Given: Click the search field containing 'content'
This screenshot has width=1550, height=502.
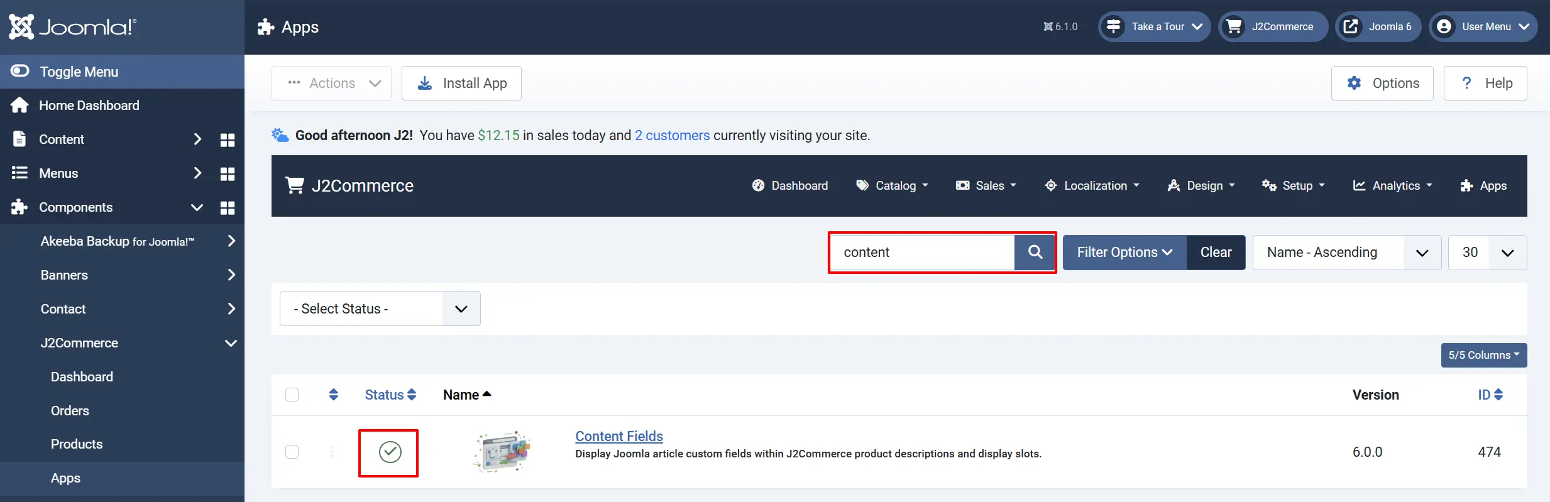Looking at the screenshot, I should coord(923,253).
